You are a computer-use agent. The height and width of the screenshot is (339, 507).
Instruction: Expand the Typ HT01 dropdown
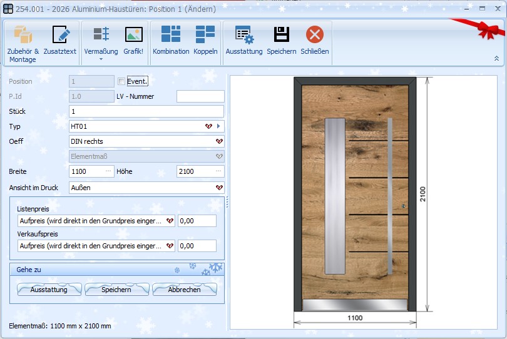point(208,126)
